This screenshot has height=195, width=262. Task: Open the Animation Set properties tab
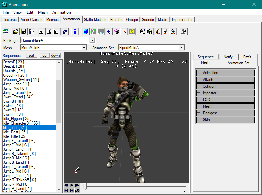(239, 63)
